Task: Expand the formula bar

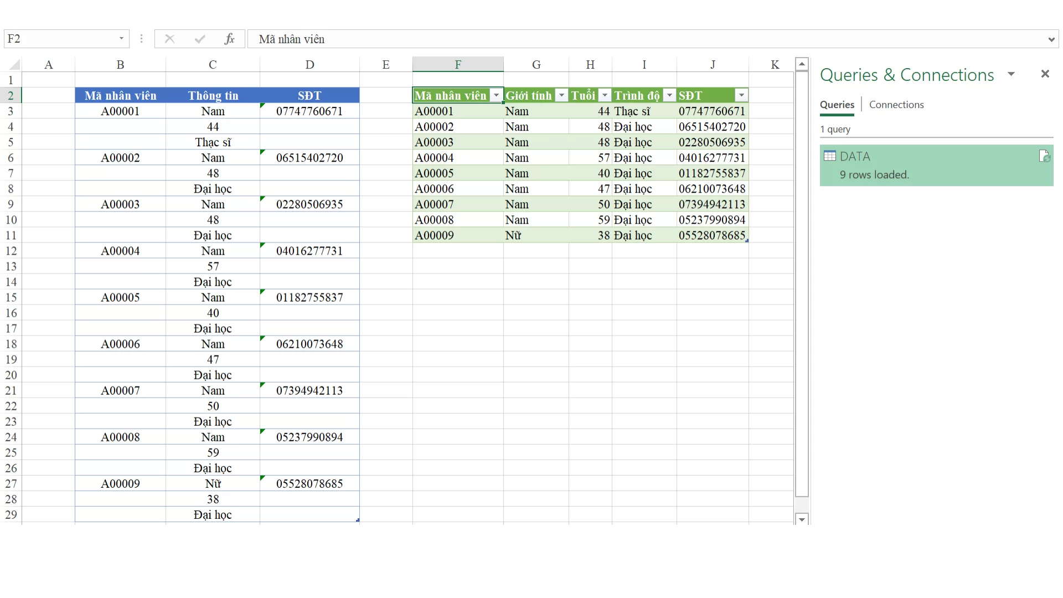Action: [1051, 39]
